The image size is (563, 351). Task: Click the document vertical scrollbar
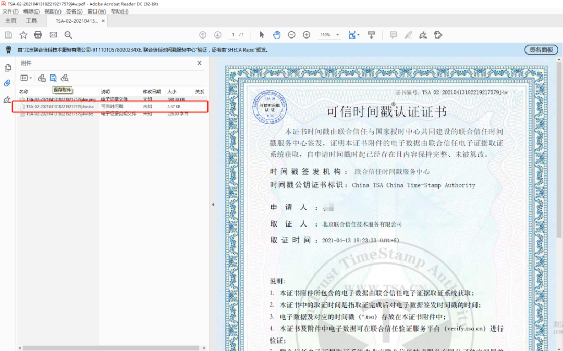[559, 151]
